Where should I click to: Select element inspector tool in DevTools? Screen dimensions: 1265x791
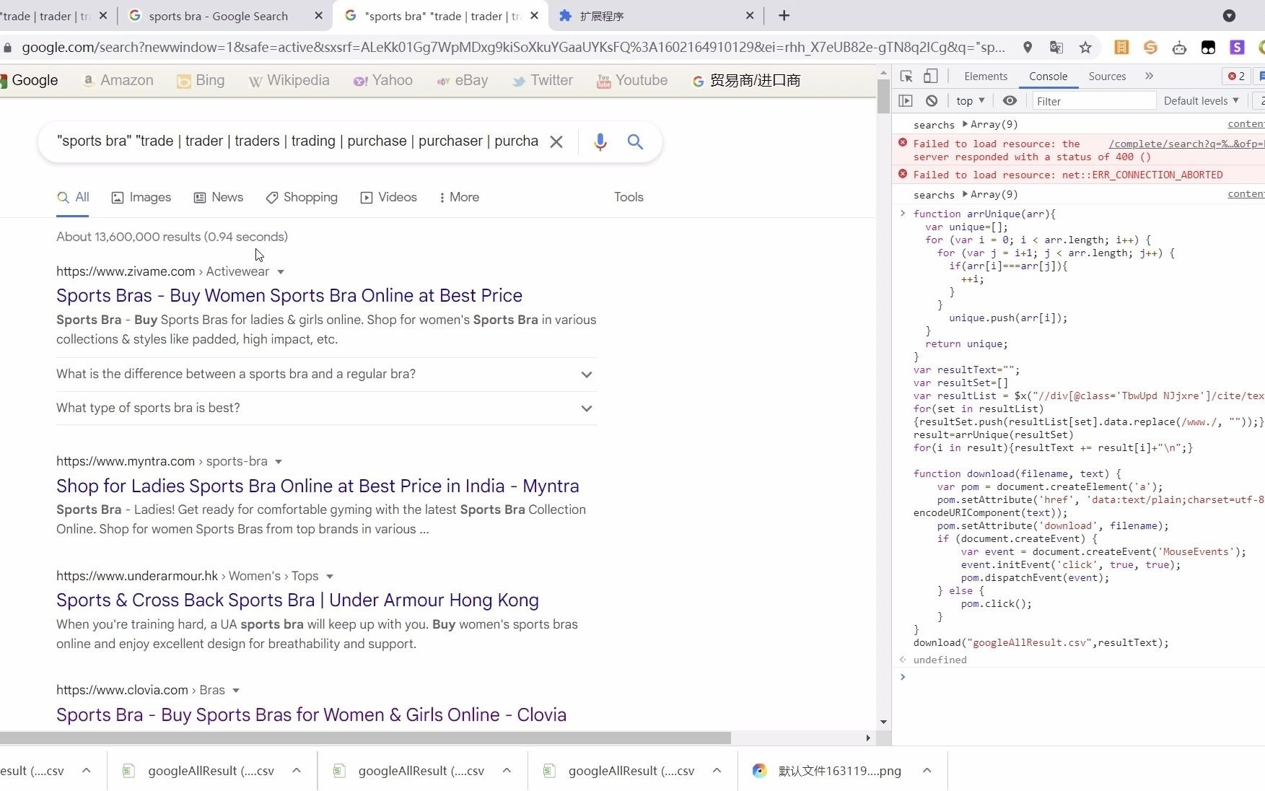click(906, 76)
